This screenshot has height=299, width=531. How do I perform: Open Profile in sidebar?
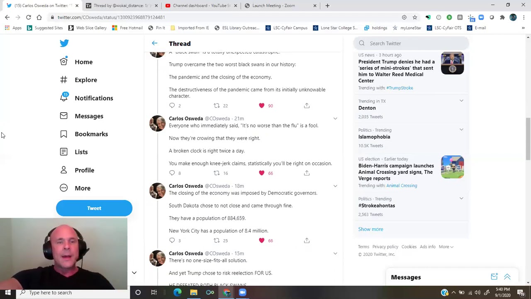pyautogui.click(x=77, y=170)
